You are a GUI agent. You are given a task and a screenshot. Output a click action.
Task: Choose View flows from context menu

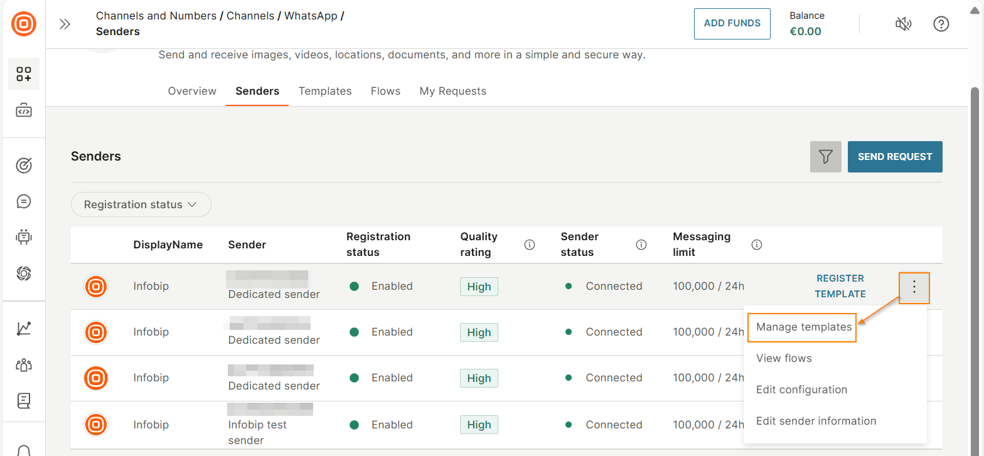(784, 358)
